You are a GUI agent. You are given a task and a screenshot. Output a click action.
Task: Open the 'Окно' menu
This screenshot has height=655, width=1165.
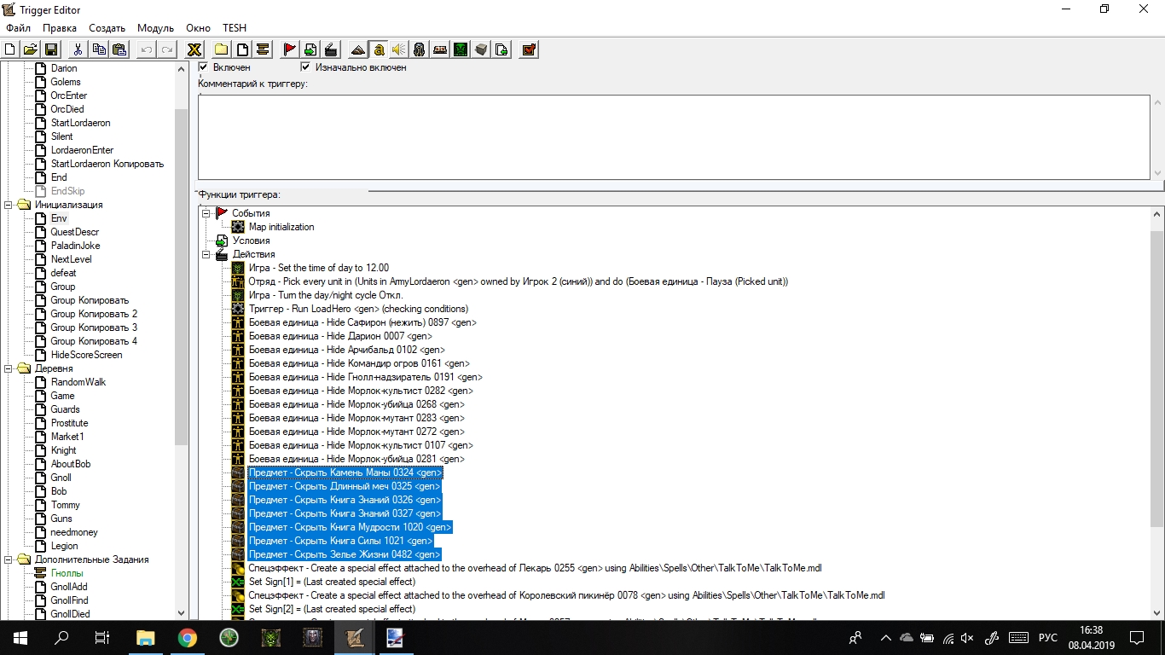tap(198, 28)
